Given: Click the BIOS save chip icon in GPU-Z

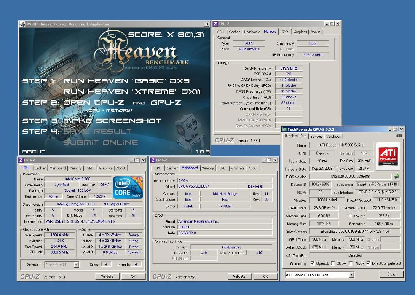Looking at the screenshot, I should click(x=396, y=176).
